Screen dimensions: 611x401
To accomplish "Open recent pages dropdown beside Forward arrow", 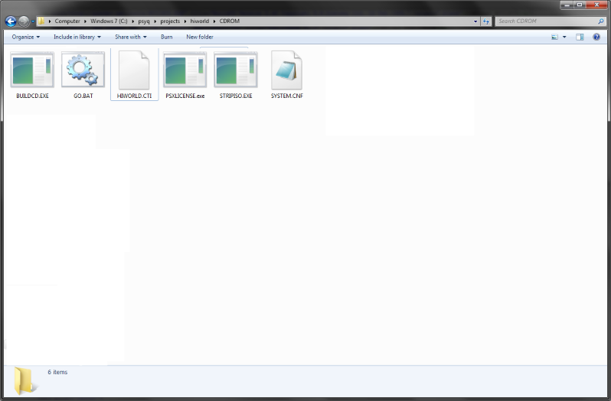I will 33,21.
